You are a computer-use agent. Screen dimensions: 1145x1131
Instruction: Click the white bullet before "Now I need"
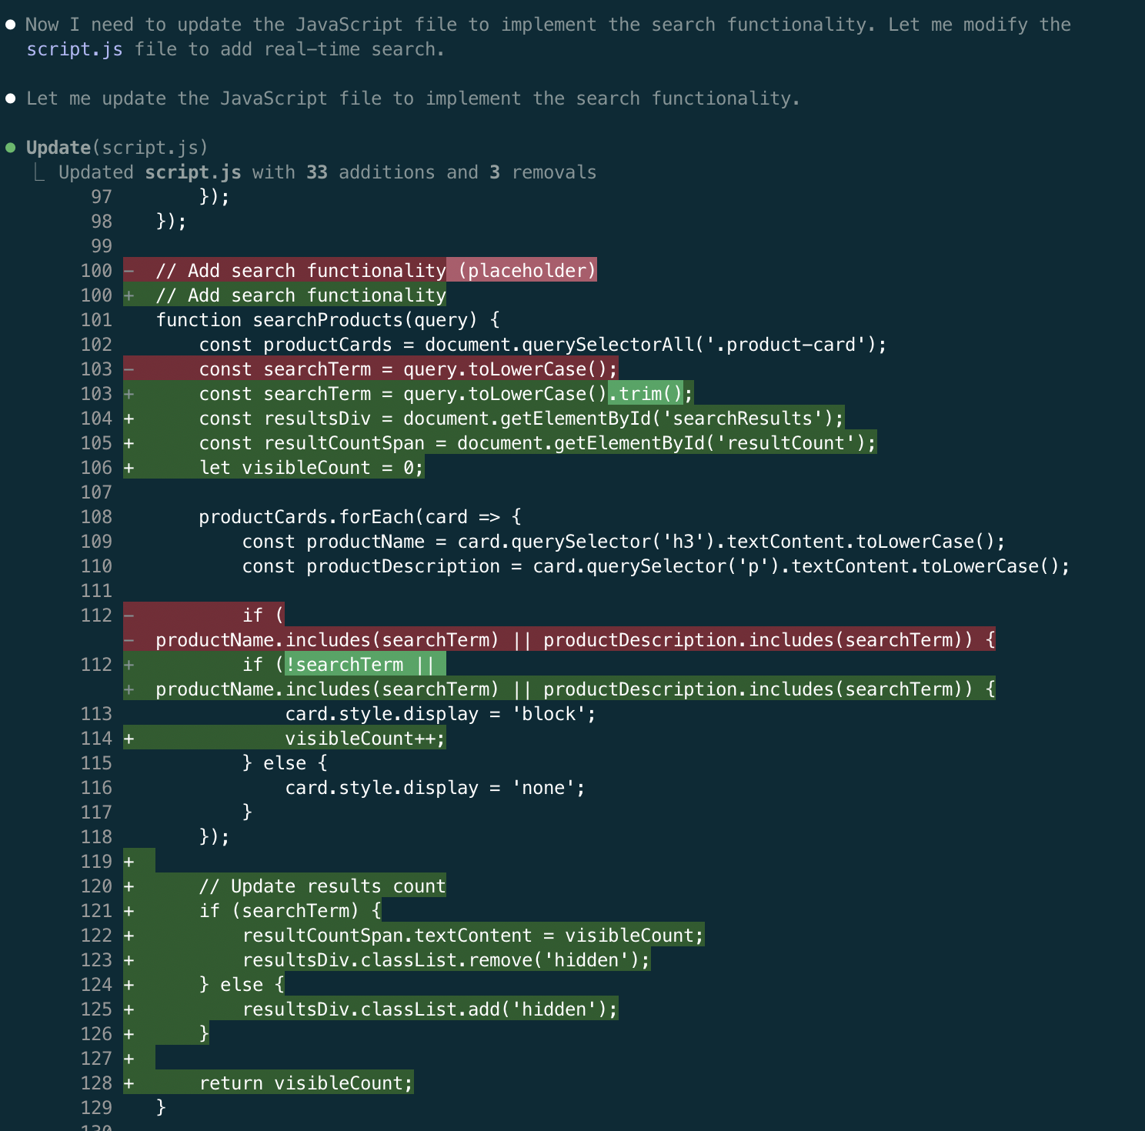(x=11, y=25)
